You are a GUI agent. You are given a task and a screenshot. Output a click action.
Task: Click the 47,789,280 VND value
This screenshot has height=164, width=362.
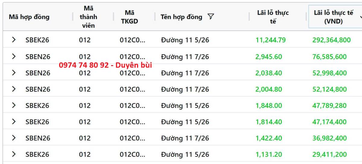click(329, 106)
